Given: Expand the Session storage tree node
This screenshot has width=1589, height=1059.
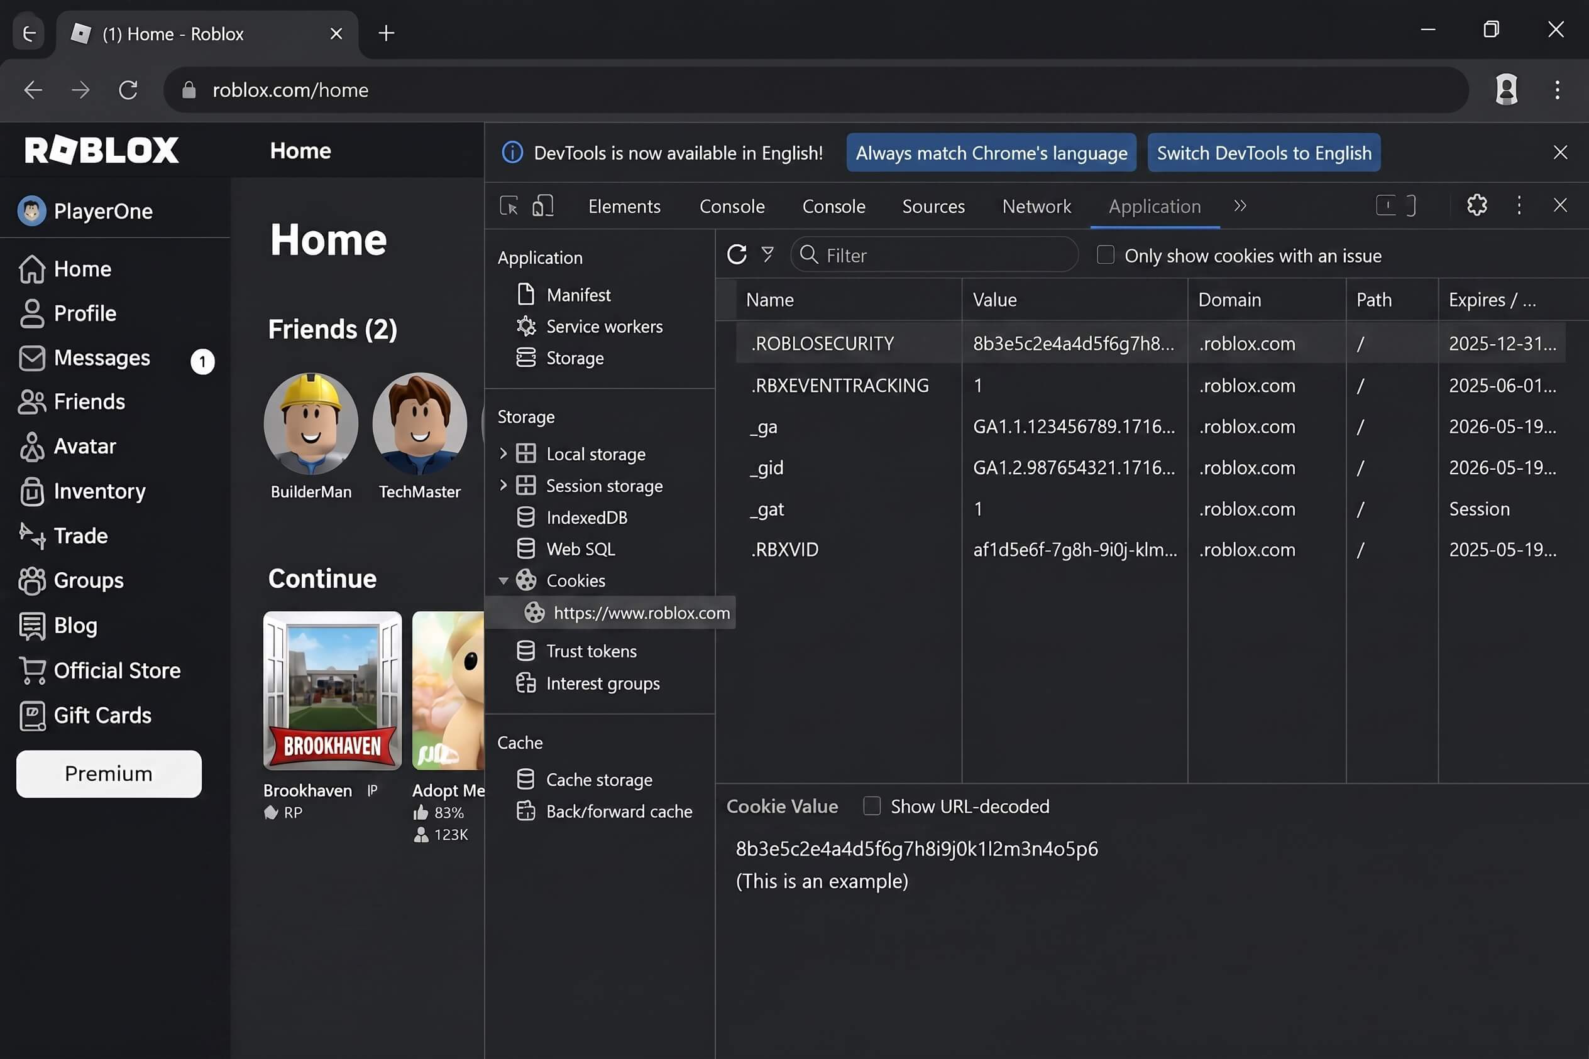Looking at the screenshot, I should (503, 485).
